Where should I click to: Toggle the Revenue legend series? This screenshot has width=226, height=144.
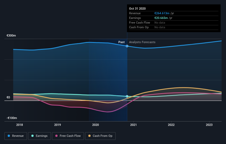click(x=16, y=136)
